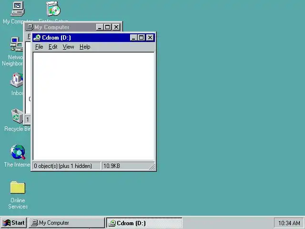
Task: Open the Inbox desktop icon
Action: point(17,80)
